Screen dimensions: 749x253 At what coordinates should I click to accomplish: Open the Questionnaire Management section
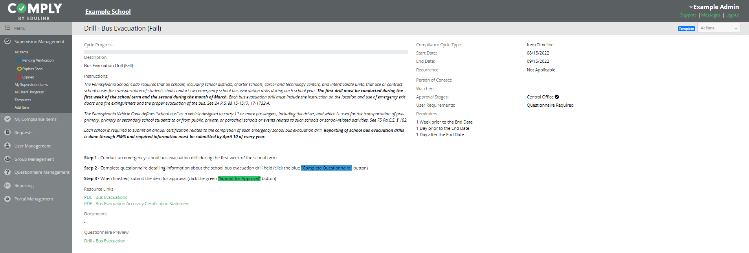coord(42,172)
